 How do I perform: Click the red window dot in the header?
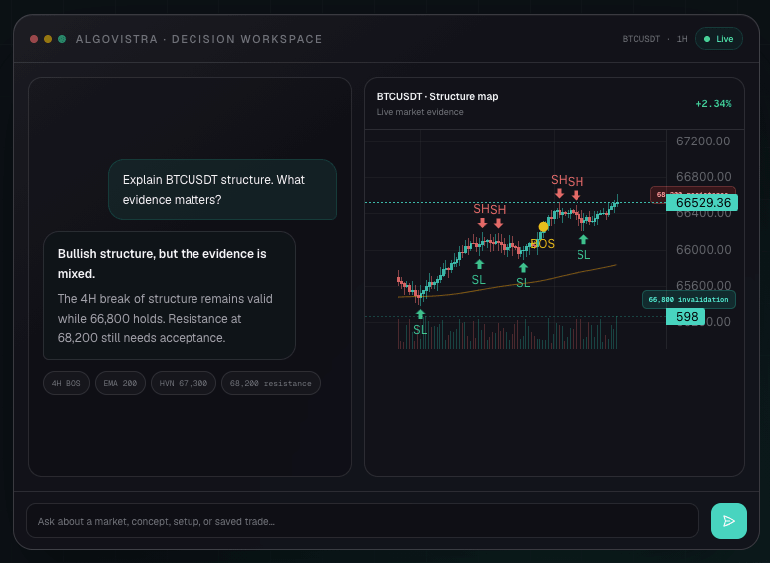pos(34,39)
